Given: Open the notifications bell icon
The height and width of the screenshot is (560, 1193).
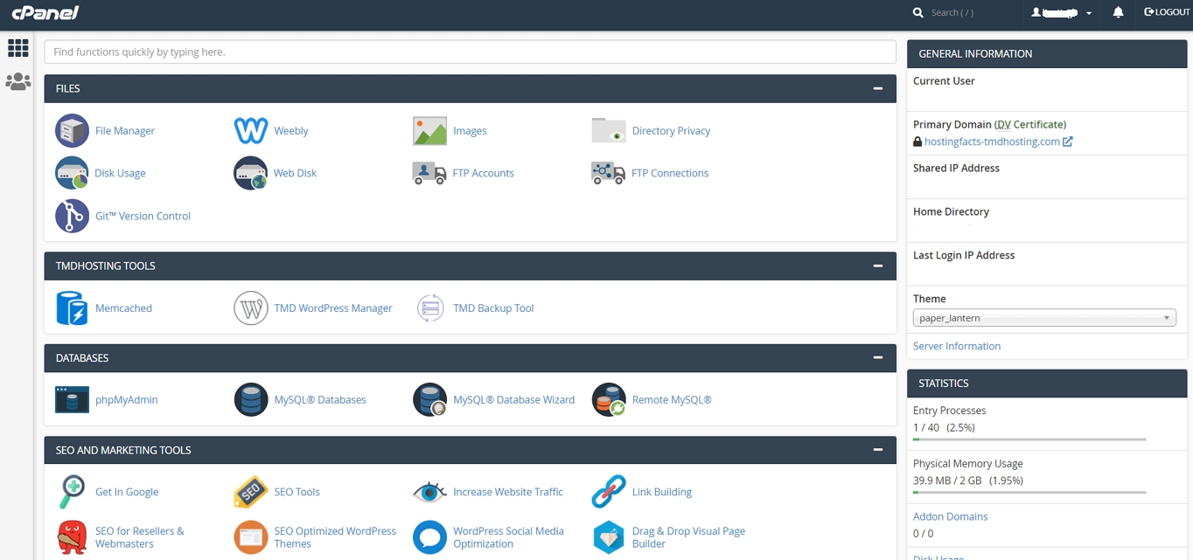Looking at the screenshot, I should point(1118,12).
